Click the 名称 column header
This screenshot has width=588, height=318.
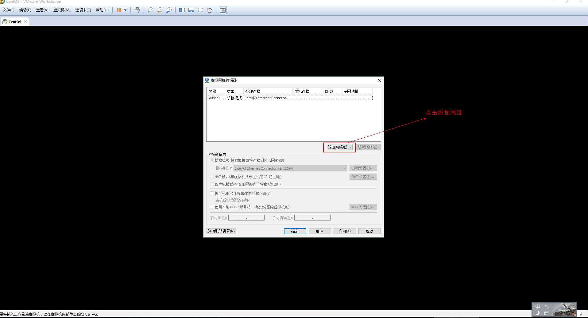(x=216, y=91)
